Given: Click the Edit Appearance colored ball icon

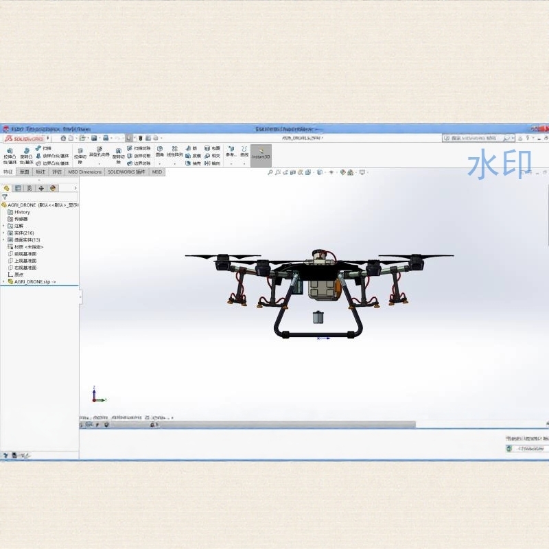Looking at the screenshot, I should [x=342, y=172].
